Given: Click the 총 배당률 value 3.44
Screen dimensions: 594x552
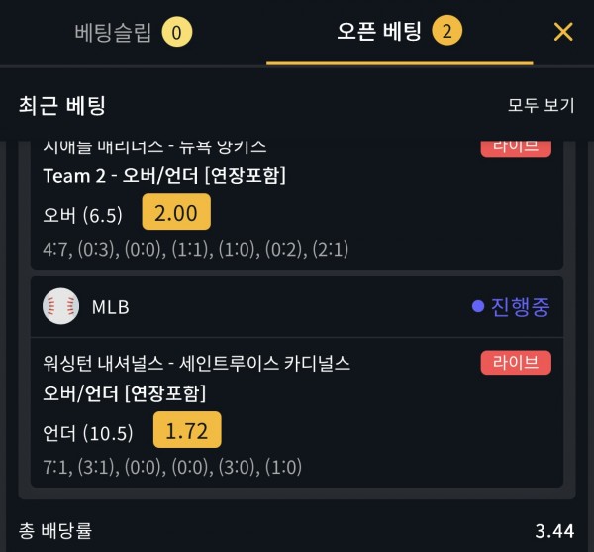Looking at the screenshot, I should [554, 531].
